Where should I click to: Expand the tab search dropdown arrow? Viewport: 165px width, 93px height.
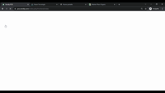point(145,4)
